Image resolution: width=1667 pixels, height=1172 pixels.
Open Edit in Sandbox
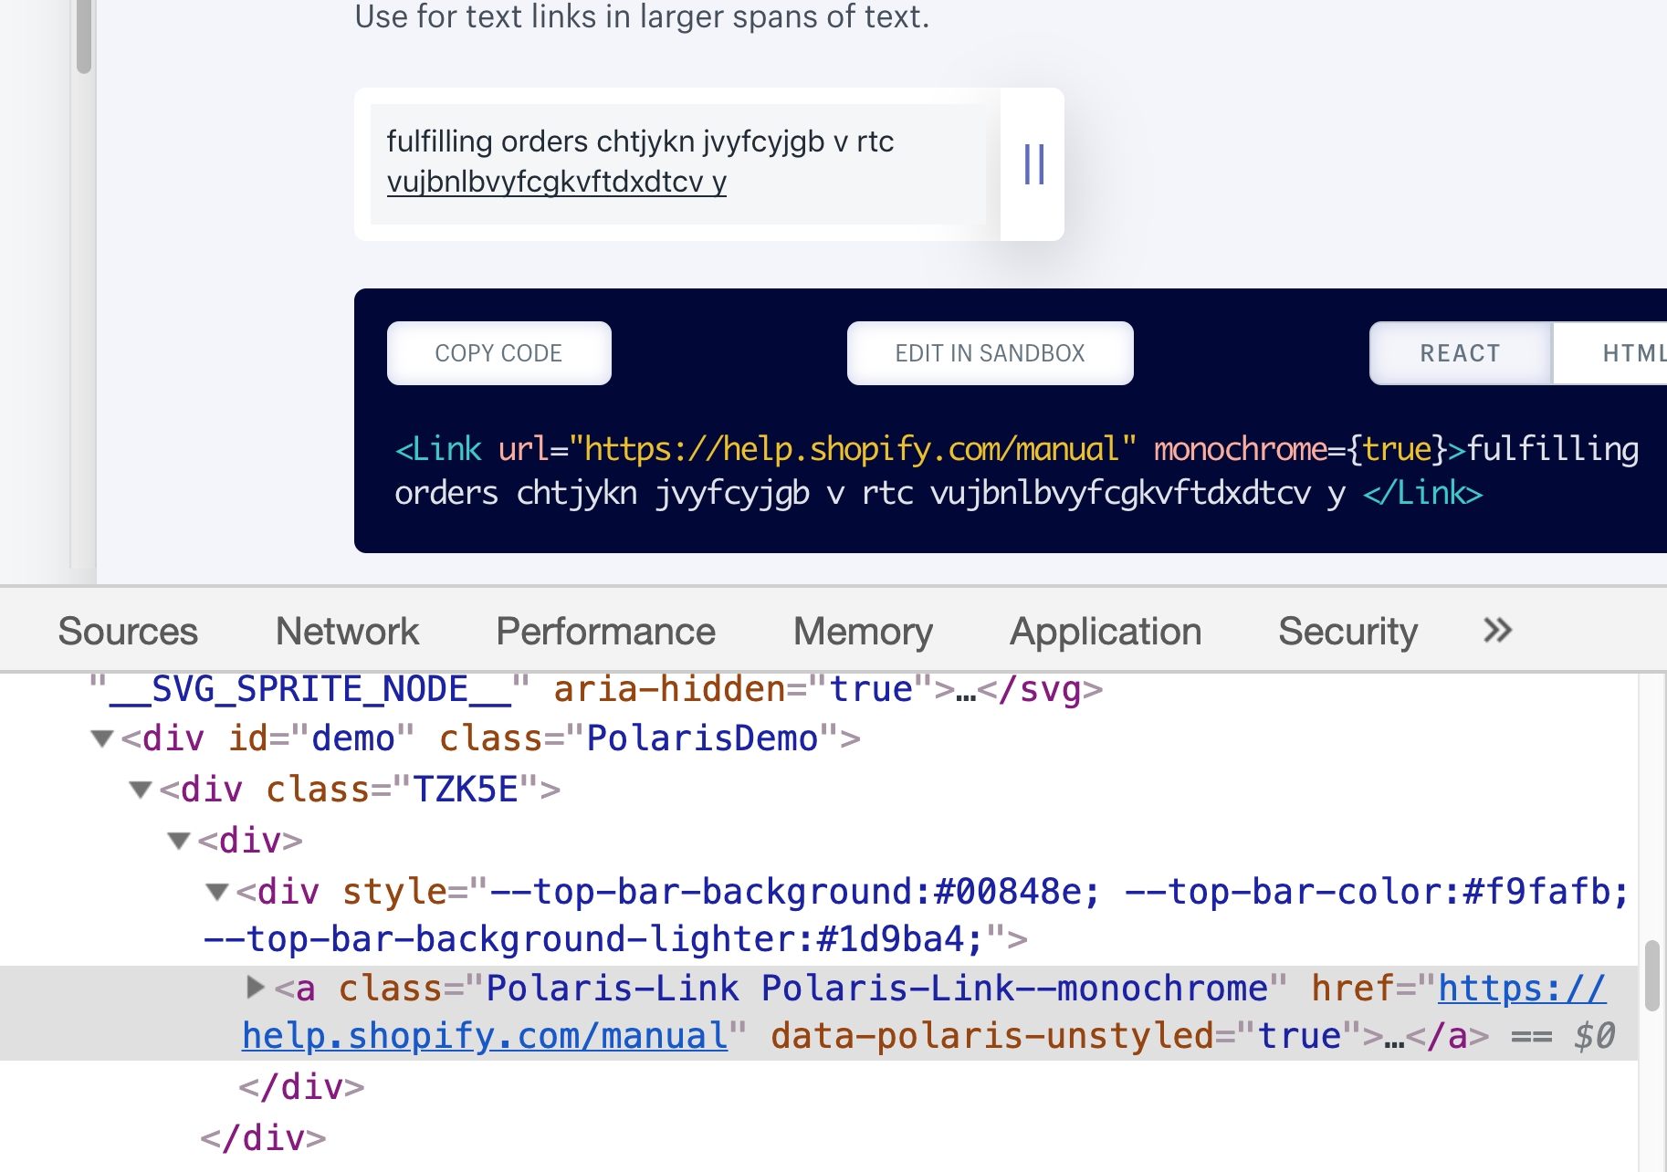990,353
